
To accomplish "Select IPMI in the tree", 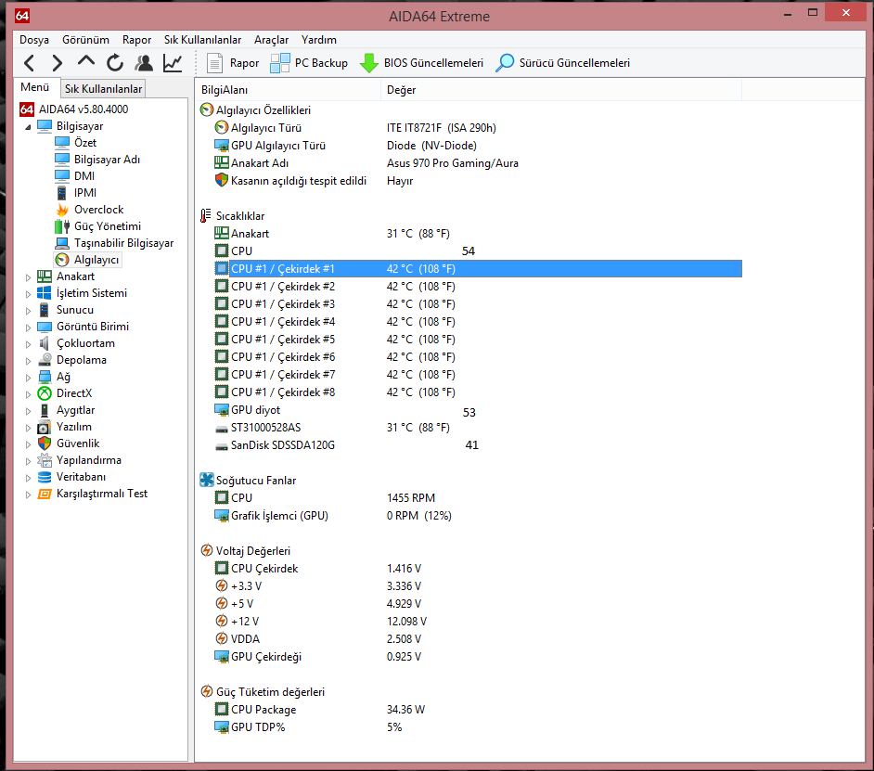I will click(76, 193).
